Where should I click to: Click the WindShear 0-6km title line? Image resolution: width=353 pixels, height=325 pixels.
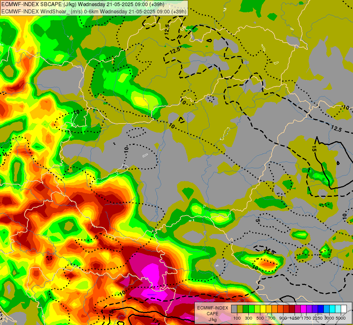[x=94, y=11]
